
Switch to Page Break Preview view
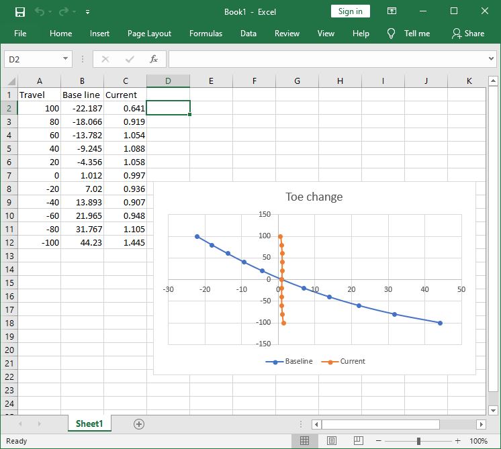pos(359,441)
